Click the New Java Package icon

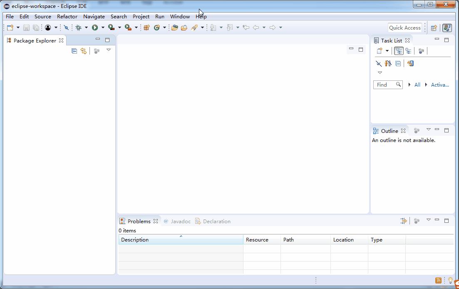[x=146, y=27]
